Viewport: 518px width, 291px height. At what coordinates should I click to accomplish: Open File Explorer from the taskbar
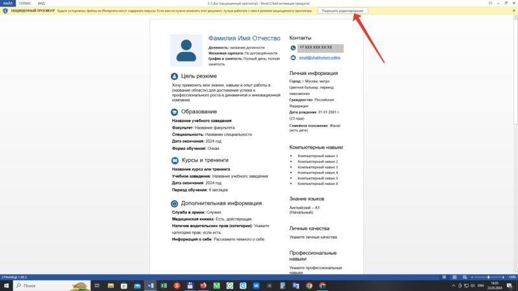[111, 286]
